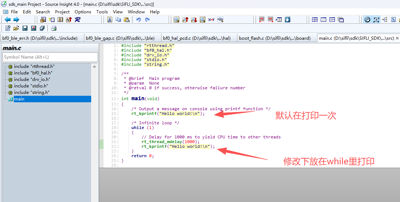This screenshot has height=202, width=400.
Task: Click the Symbol Name search field
Action: (50, 57)
